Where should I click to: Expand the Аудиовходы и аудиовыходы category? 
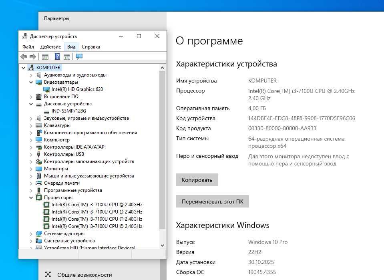(x=31, y=75)
